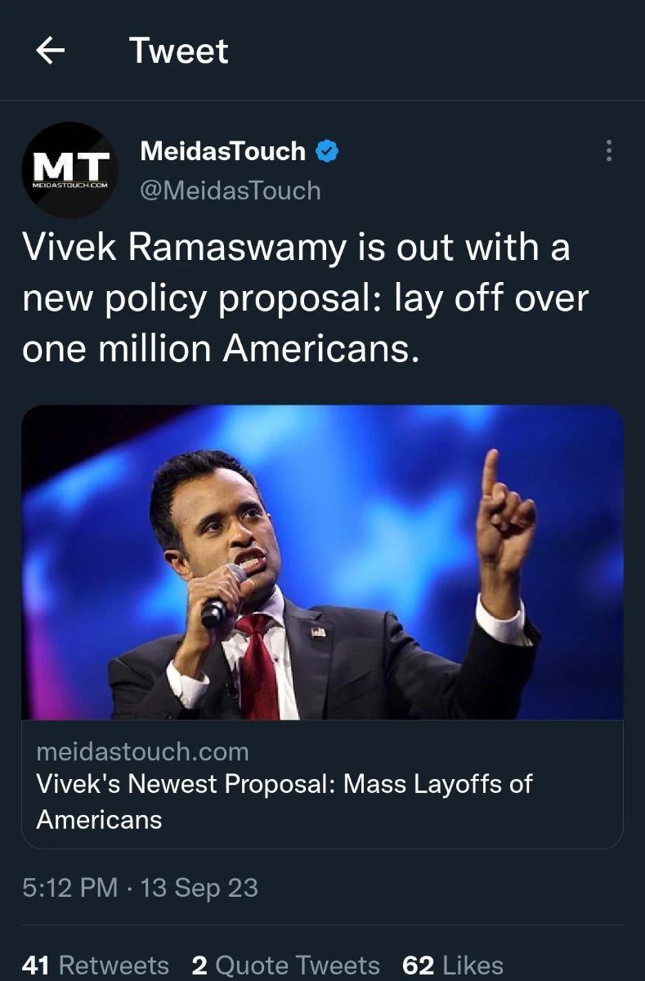645x981 pixels.
Task: Open the MeidasTouch display name profile
Action: coord(222,151)
